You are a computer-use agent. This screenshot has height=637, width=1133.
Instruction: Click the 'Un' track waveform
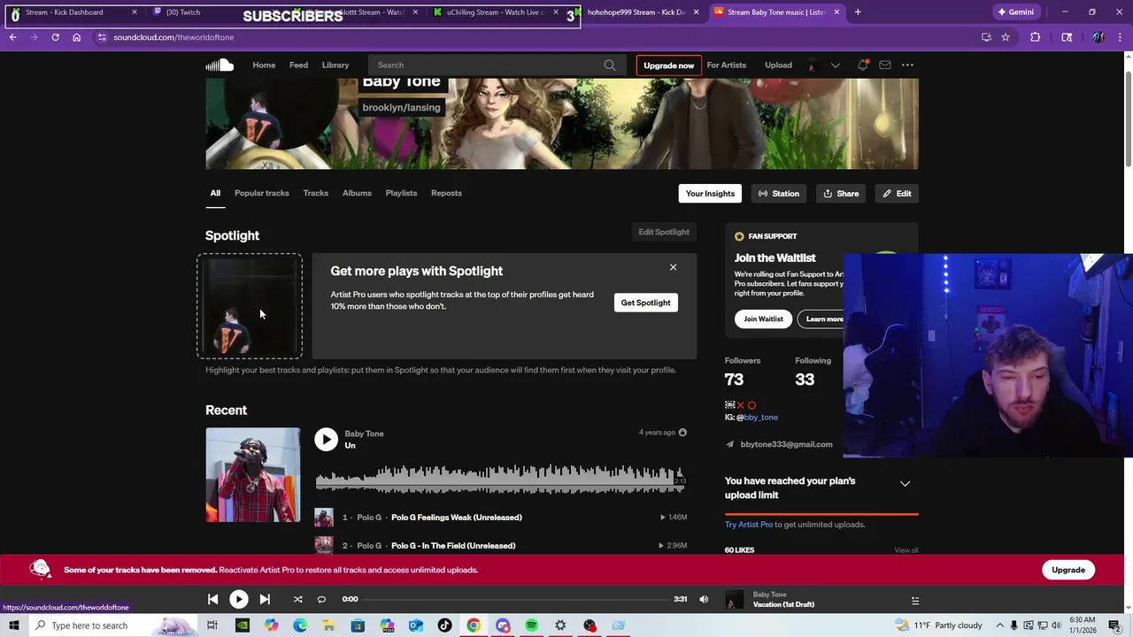pyautogui.click(x=500, y=478)
